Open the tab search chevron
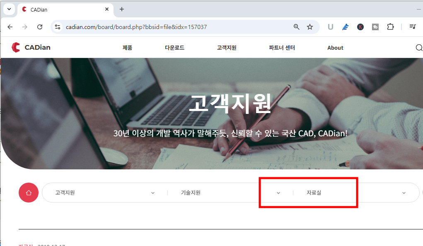This screenshot has width=423, height=246. coord(9,9)
